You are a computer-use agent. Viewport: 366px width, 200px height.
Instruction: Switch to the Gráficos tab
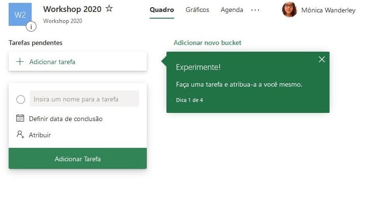197,10
